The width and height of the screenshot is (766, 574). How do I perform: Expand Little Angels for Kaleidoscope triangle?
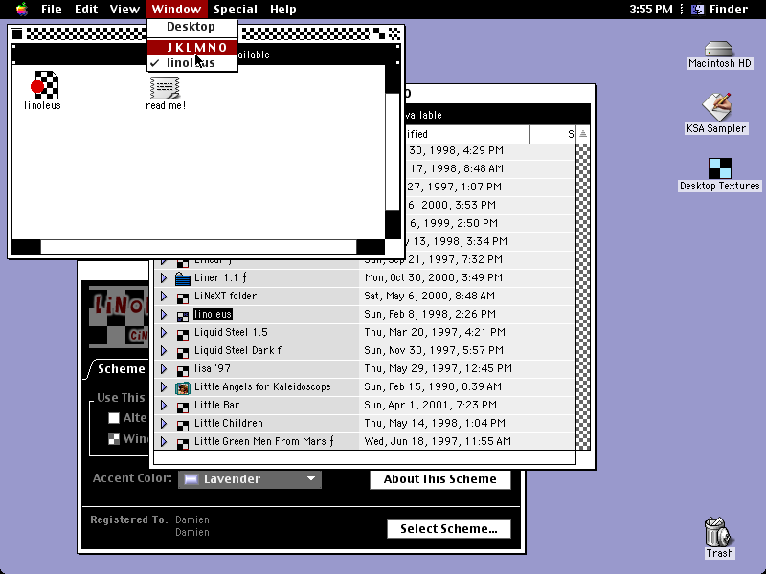[x=164, y=387]
